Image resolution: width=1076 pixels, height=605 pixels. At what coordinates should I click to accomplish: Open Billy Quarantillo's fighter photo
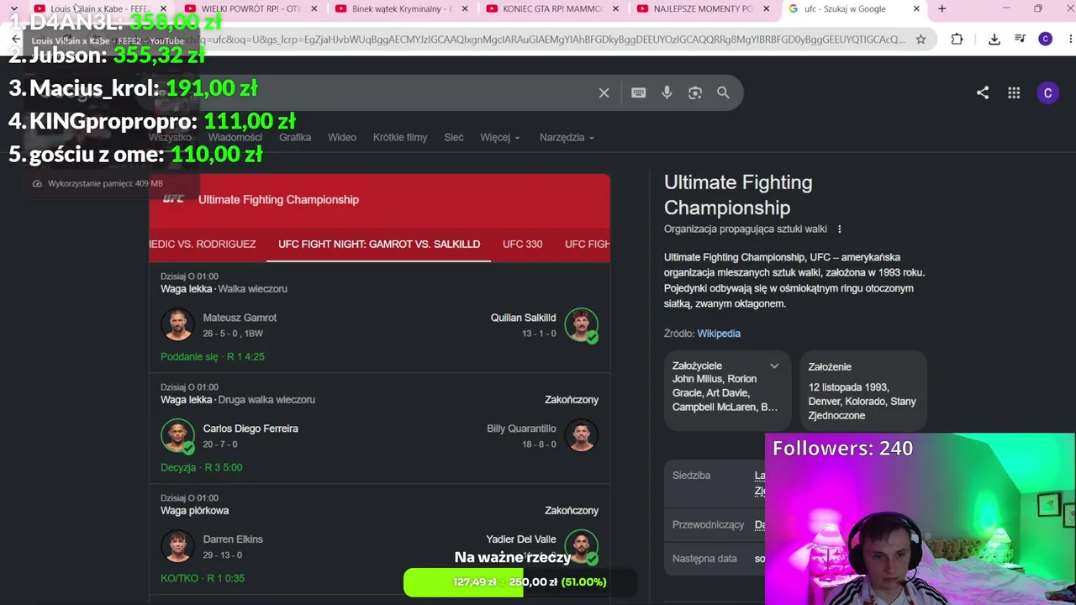point(581,435)
